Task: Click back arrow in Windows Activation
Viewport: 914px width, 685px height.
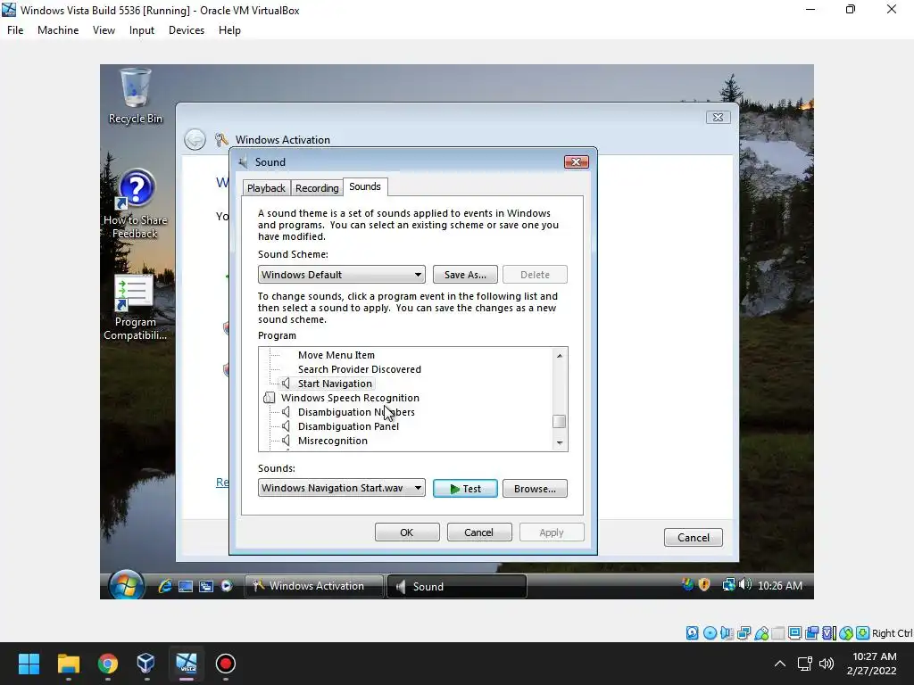Action: tap(195, 140)
